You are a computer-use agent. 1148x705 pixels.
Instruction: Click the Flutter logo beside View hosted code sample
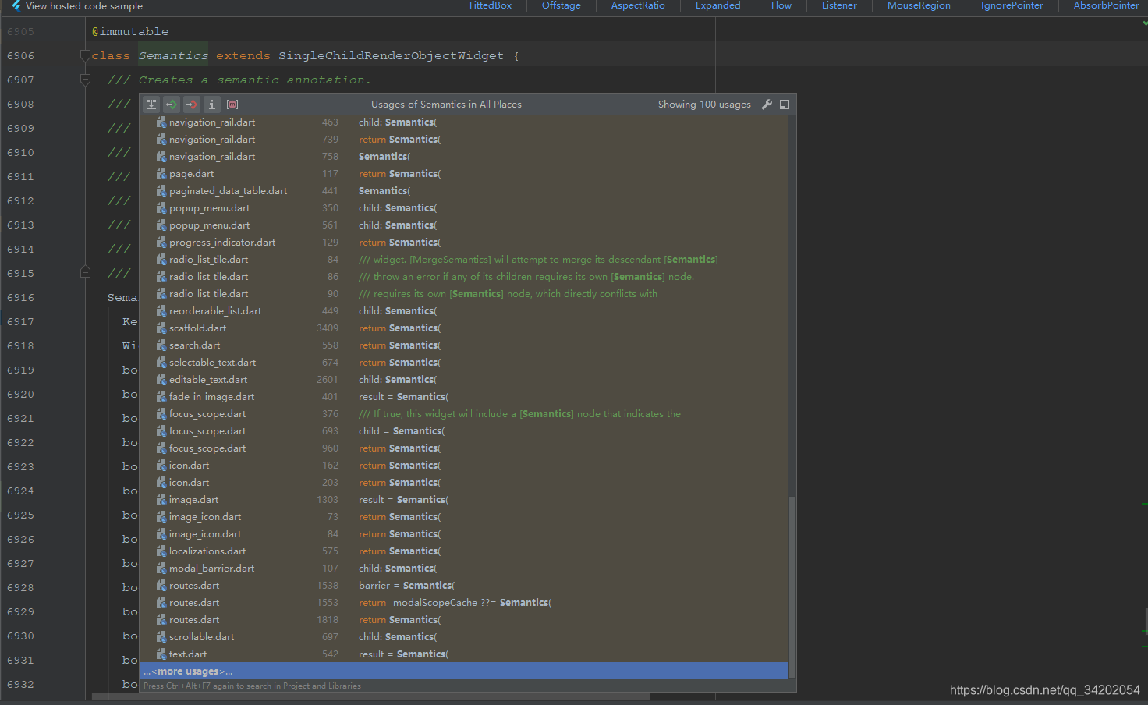16,5
